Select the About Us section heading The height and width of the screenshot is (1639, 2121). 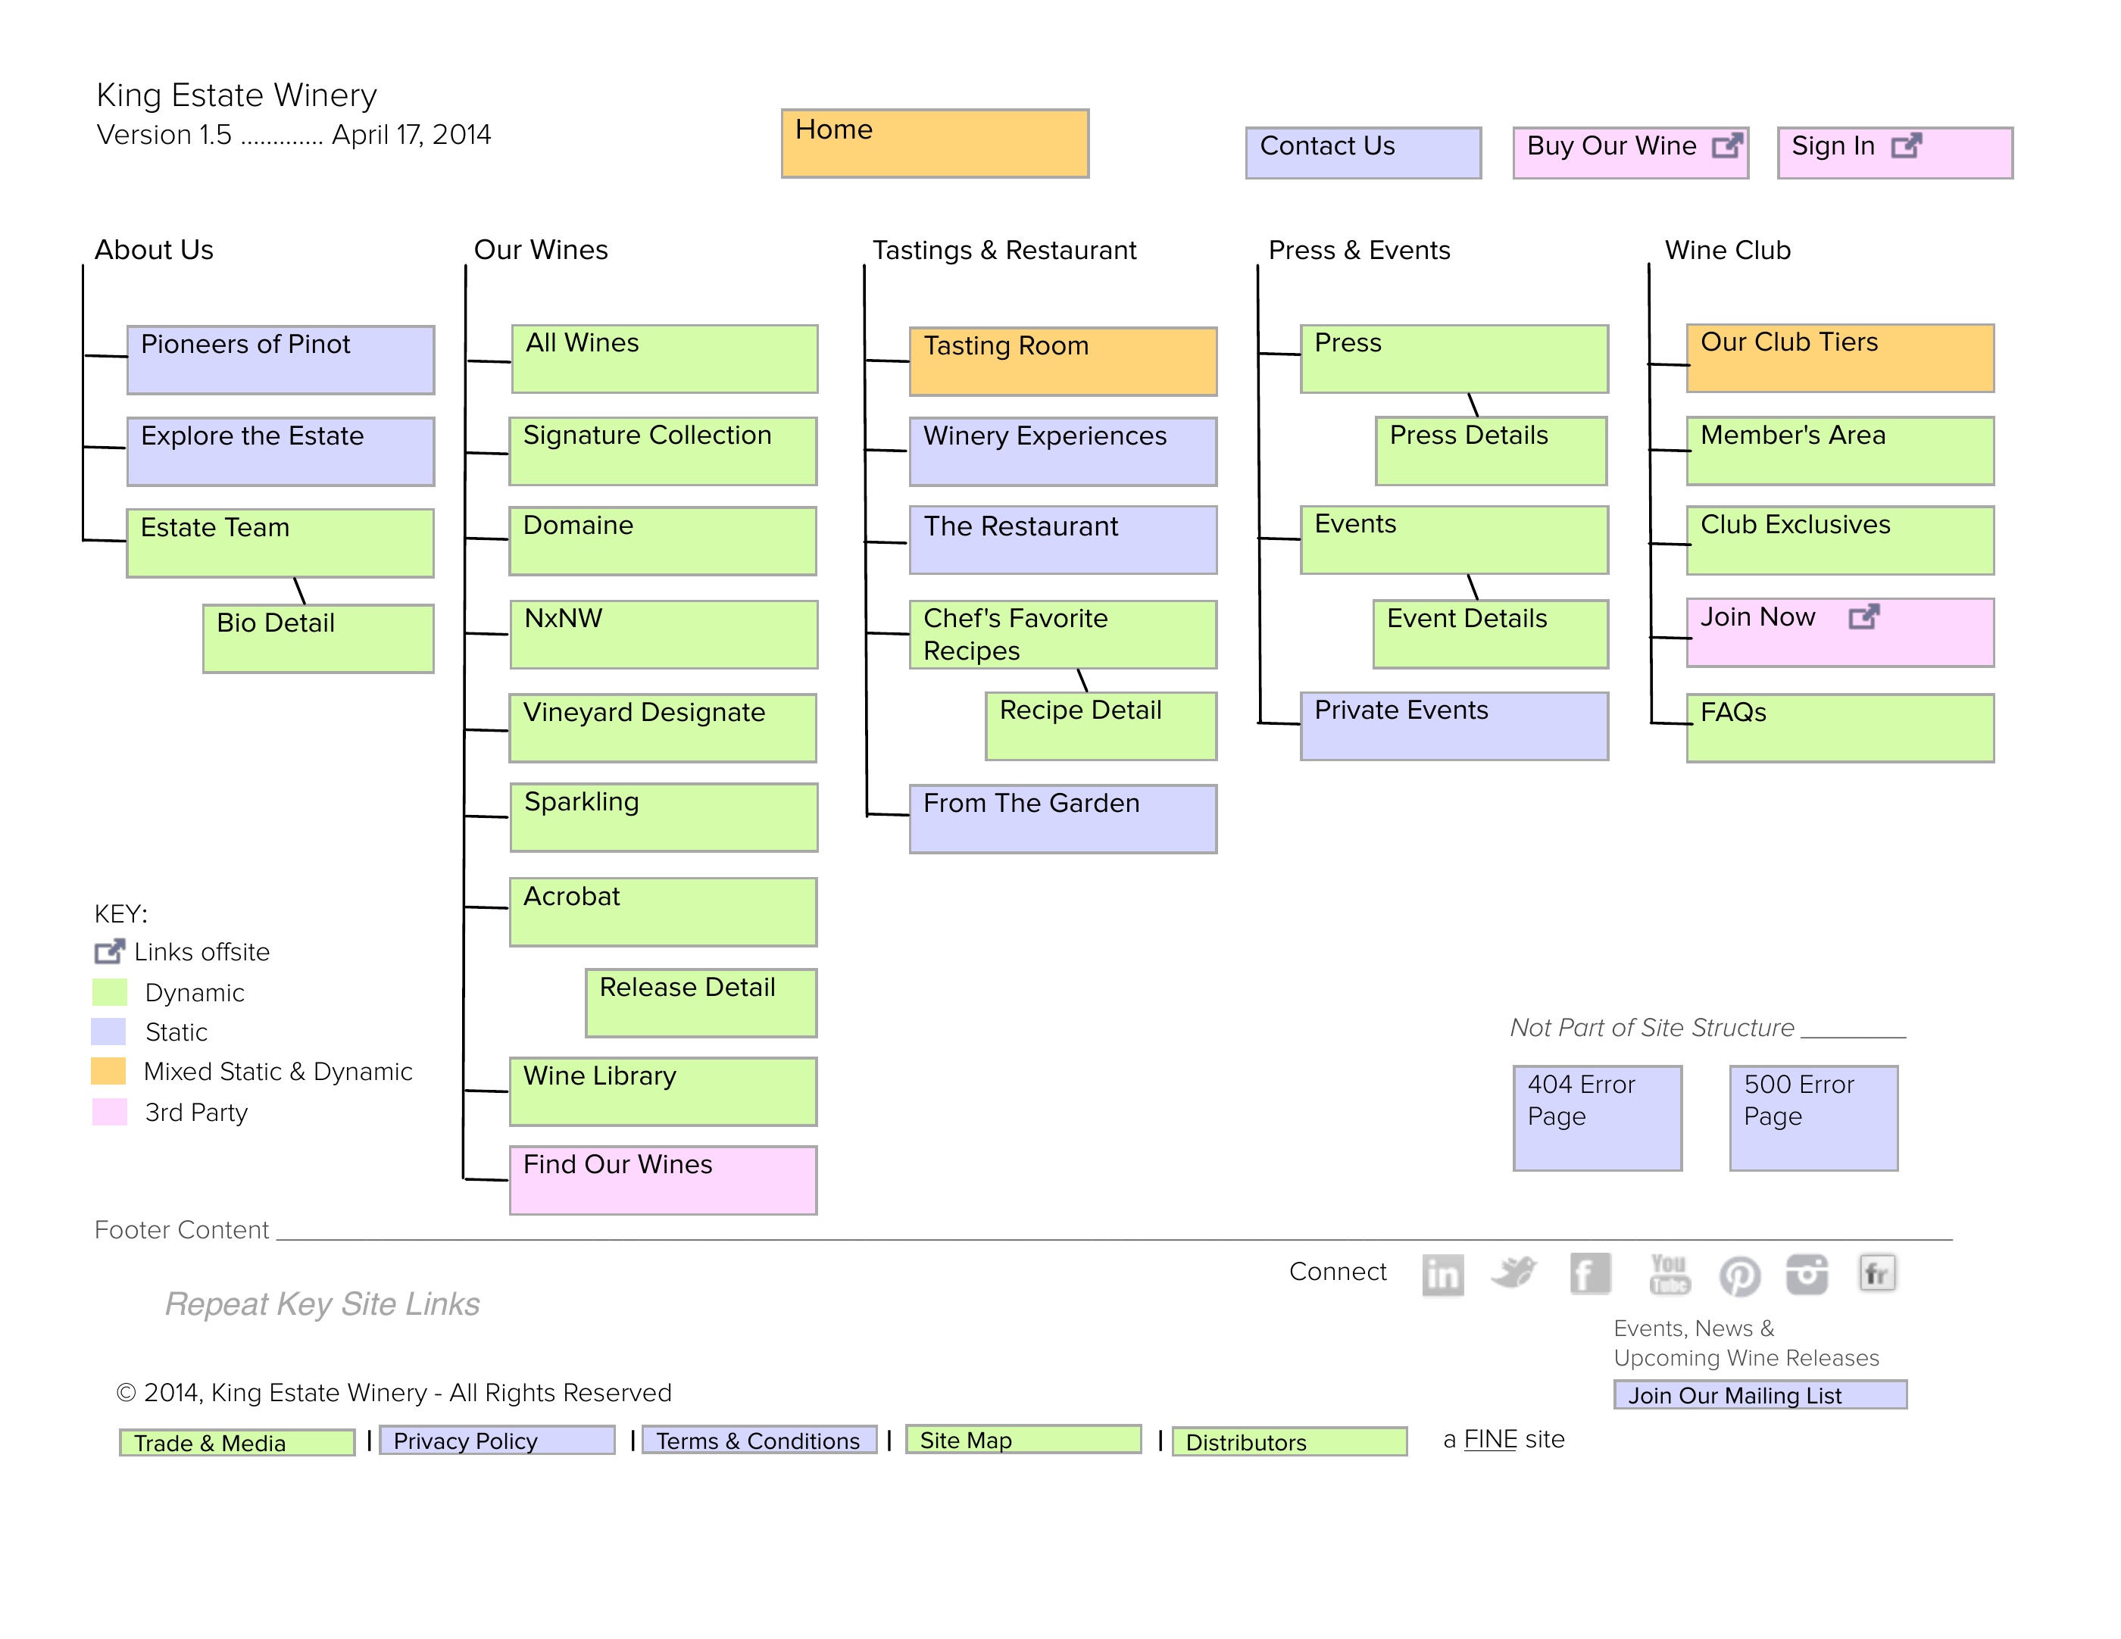[154, 249]
